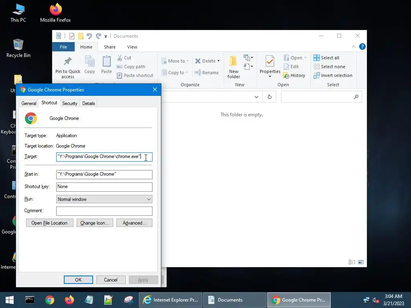Switch to details view icon at bottom right
The width and height of the screenshot is (411, 308).
[x=352, y=262]
